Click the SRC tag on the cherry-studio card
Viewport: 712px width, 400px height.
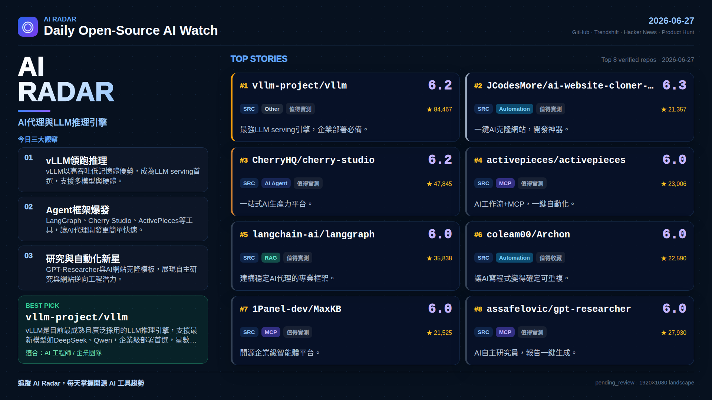(249, 183)
